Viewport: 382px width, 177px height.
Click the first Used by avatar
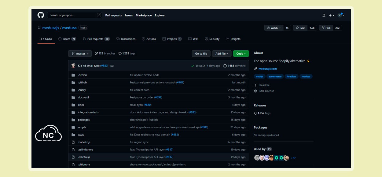point(257,158)
